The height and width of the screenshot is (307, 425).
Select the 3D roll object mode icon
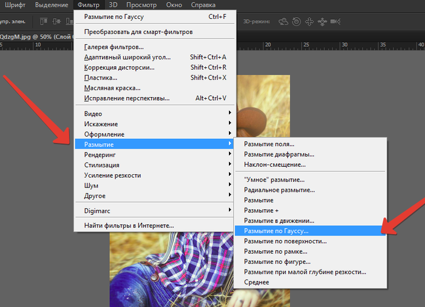296,21
